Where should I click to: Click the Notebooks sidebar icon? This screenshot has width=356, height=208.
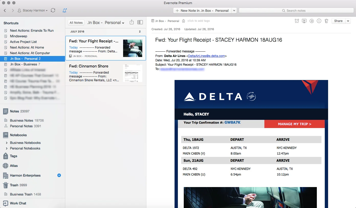coord(5,135)
